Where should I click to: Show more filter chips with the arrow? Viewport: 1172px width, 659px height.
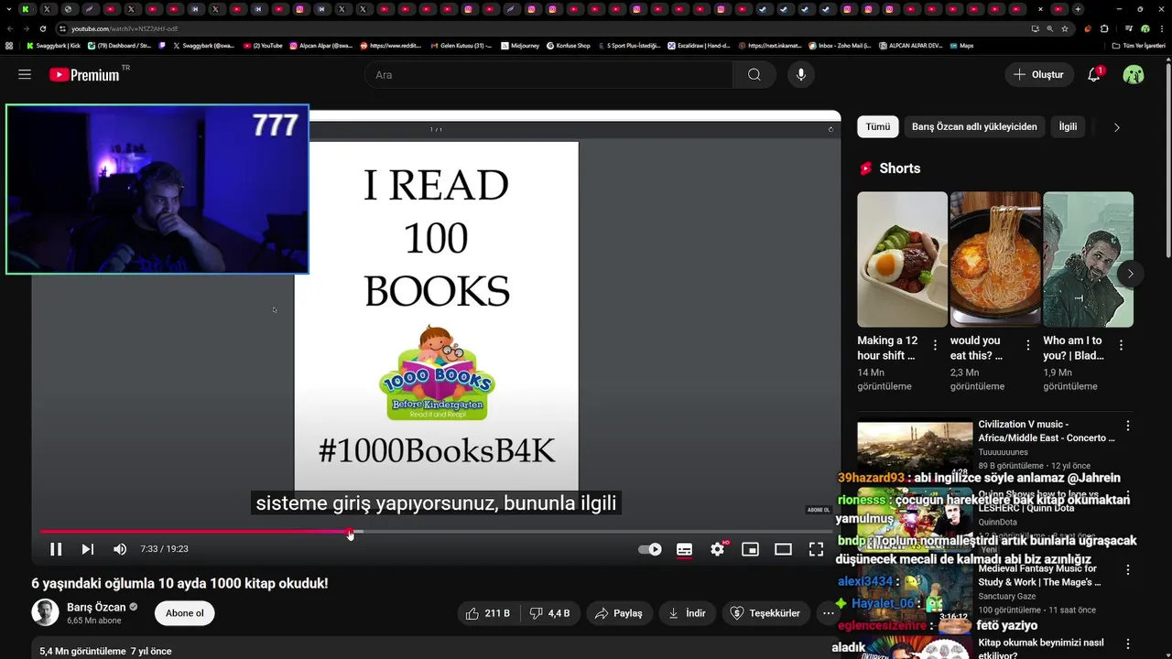[x=1116, y=127]
